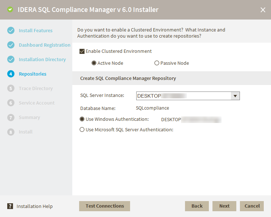The image size is (271, 217).
Task: Expand the SQL Server Instance dropdown arrow
Action: pos(235,96)
